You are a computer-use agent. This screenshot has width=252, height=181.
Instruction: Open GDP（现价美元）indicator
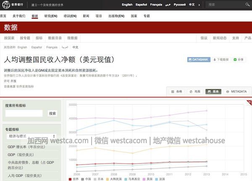21,155
